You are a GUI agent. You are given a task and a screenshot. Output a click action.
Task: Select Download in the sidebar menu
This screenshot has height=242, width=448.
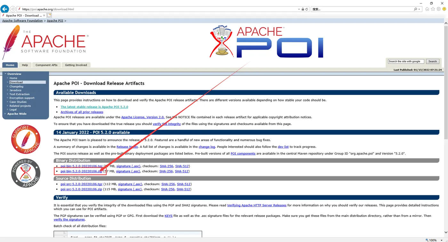pos(27,82)
